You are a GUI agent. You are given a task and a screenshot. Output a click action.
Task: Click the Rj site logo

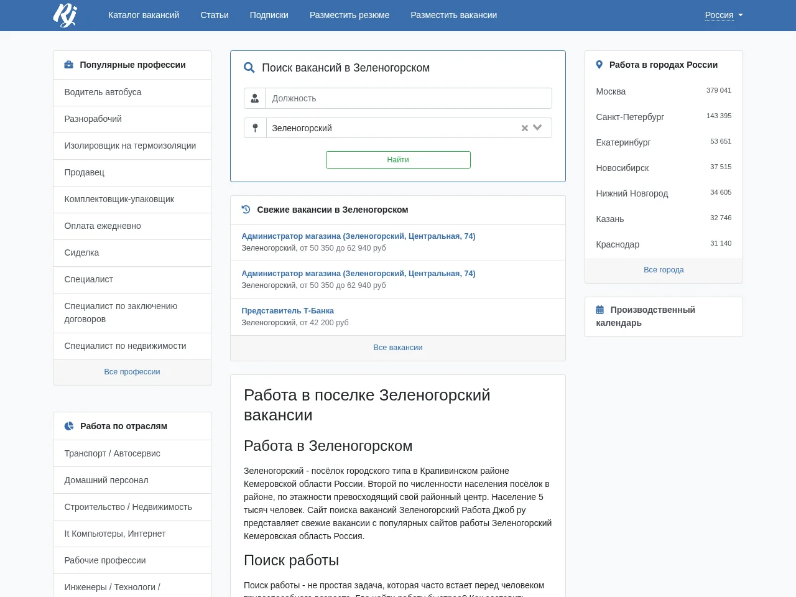pyautogui.click(x=65, y=15)
